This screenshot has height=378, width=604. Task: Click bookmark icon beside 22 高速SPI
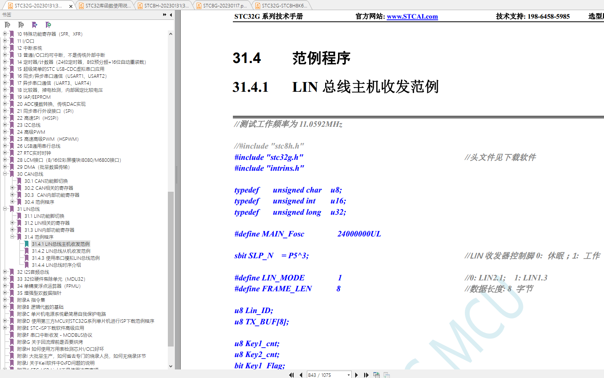pos(12,118)
